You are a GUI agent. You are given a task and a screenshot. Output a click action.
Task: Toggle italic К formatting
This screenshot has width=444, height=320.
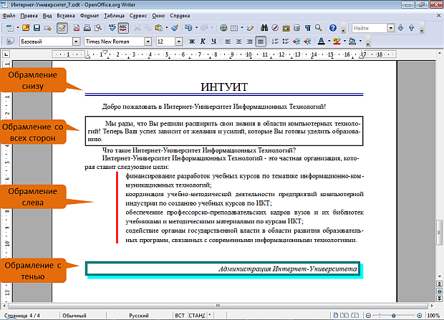click(203, 42)
